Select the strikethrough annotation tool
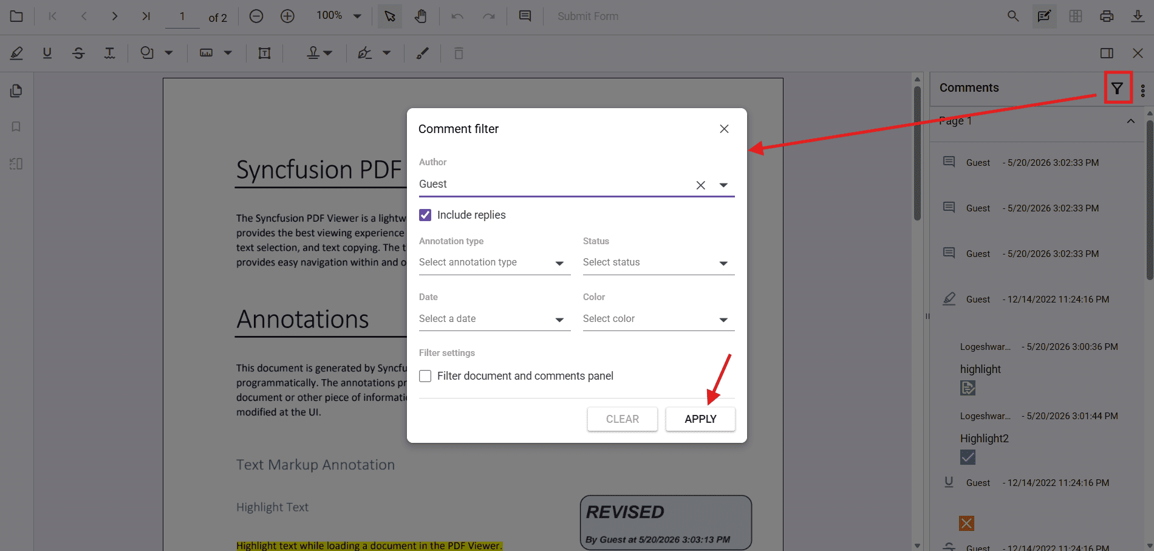The image size is (1154, 551). pos(78,53)
